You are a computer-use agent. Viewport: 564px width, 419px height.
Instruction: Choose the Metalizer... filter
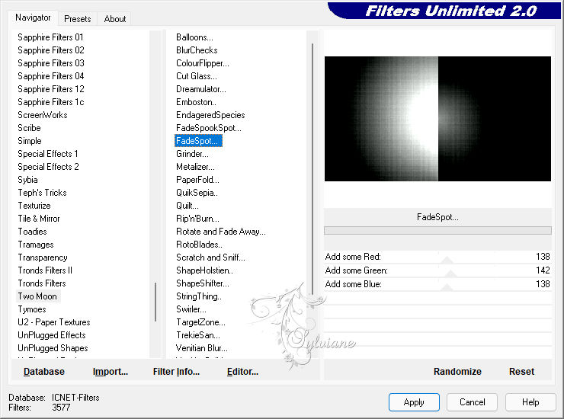(195, 167)
